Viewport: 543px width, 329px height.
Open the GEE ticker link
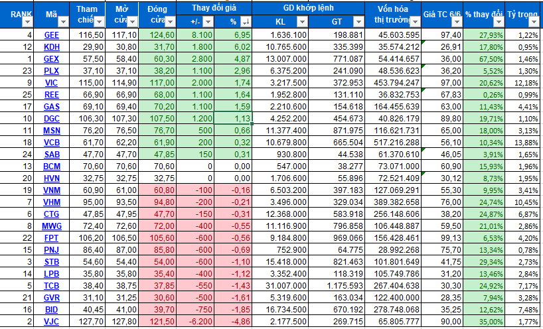click(x=52, y=35)
